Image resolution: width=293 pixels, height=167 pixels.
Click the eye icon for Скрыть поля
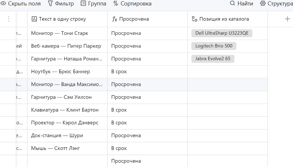coord(3,3)
